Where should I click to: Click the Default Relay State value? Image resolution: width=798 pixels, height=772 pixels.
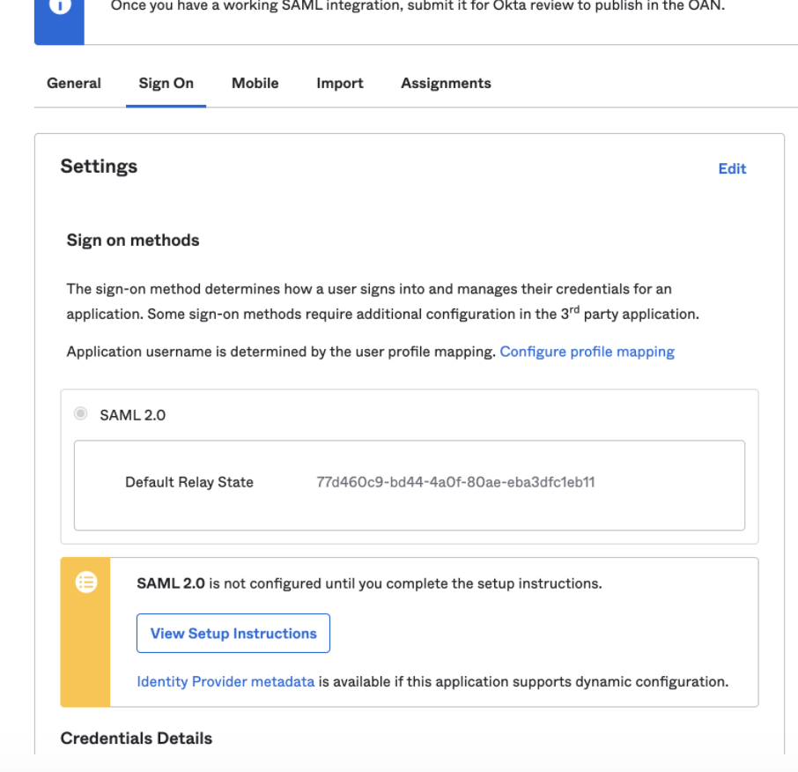(x=455, y=482)
